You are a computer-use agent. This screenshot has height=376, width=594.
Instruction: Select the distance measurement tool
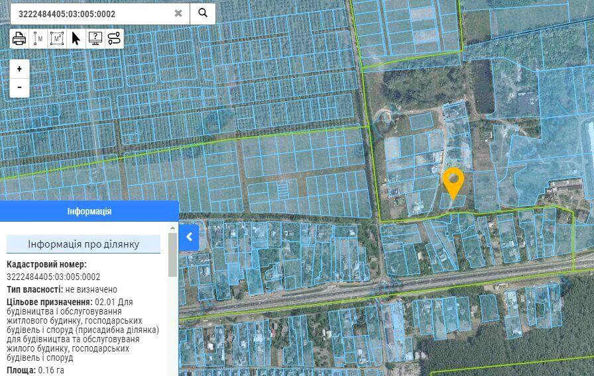point(38,38)
